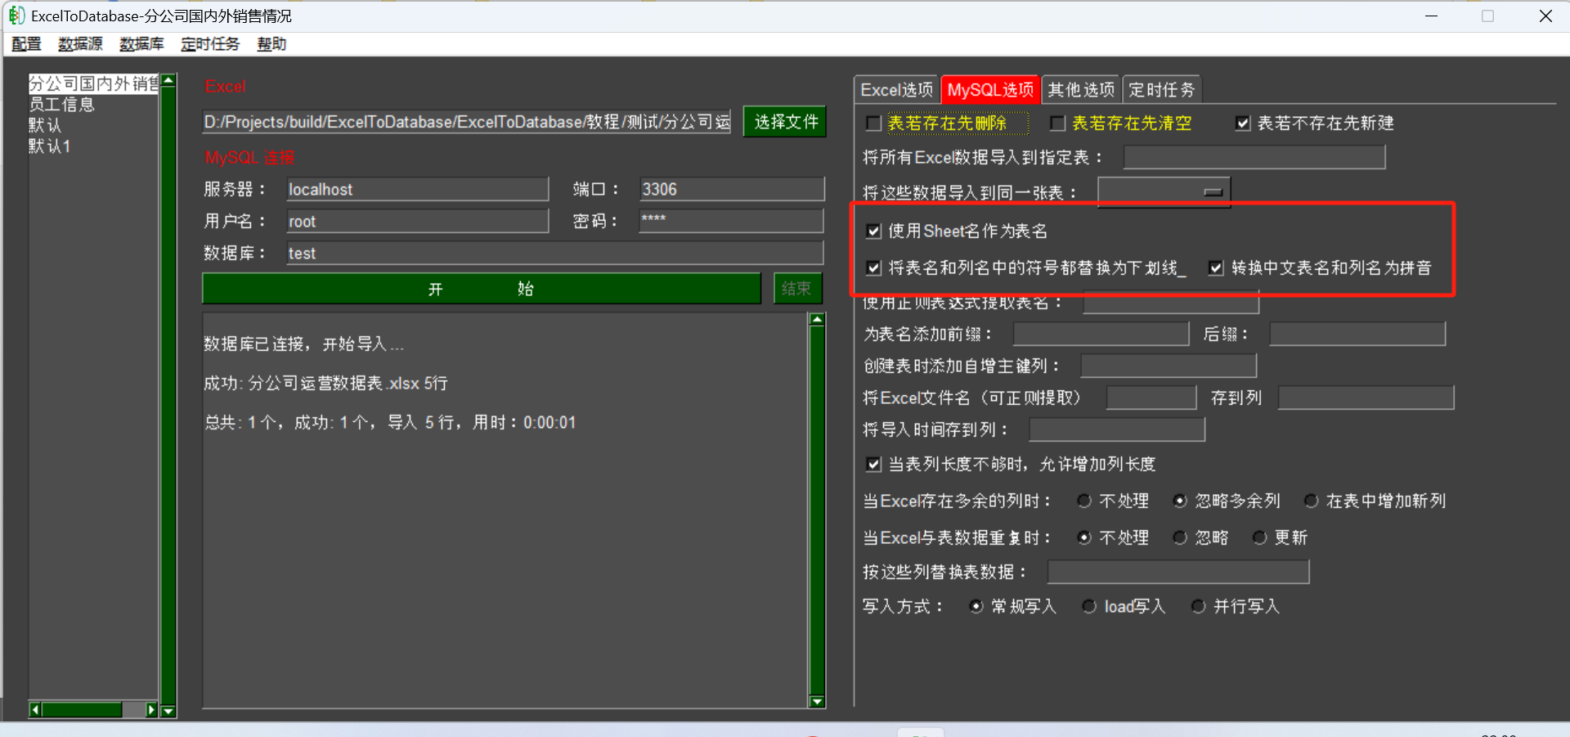The height and width of the screenshot is (737, 1570).
Task: Click the 将导入时间存到列 input field
Action: 1117,429
